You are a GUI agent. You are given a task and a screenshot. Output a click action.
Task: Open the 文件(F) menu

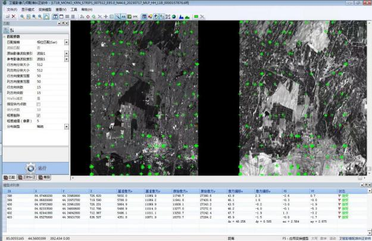click(x=12, y=10)
